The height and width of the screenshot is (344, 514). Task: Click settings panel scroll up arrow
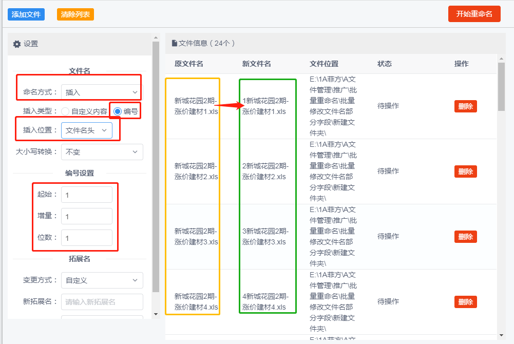pyautogui.click(x=156, y=37)
